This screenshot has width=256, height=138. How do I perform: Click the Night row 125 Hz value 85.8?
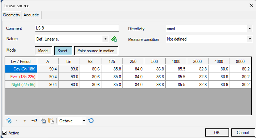(x=112, y=85)
